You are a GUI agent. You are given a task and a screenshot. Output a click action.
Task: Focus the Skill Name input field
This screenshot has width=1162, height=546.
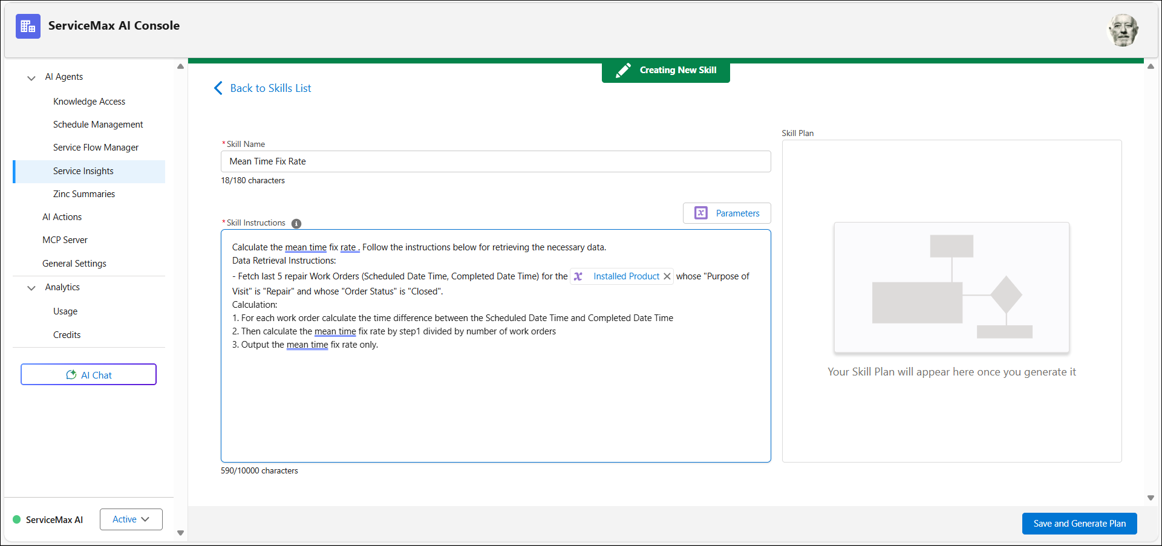coord(495,161)
